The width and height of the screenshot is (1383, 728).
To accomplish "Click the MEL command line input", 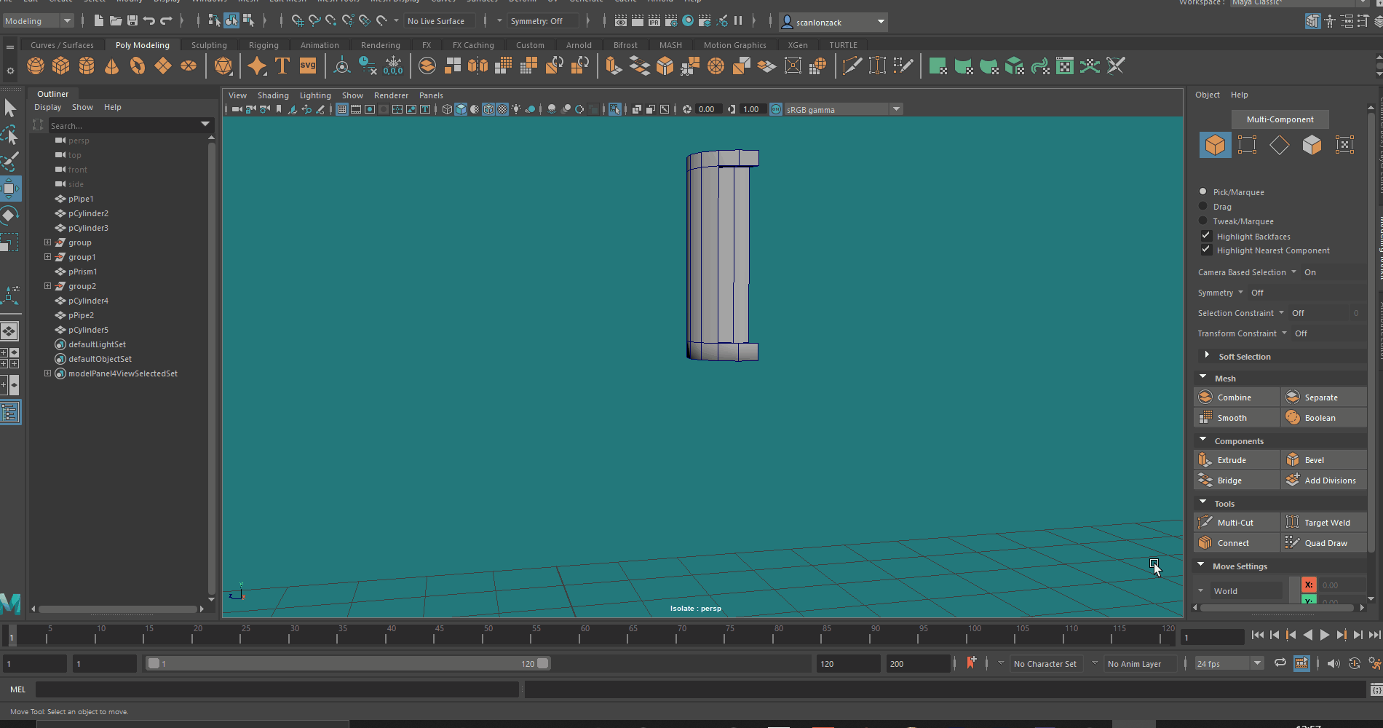I will [277, 689].
